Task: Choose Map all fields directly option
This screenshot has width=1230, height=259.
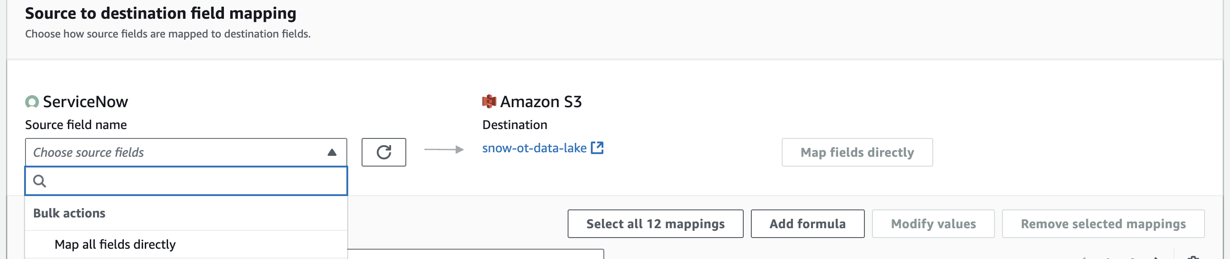Action: (115, 244)
